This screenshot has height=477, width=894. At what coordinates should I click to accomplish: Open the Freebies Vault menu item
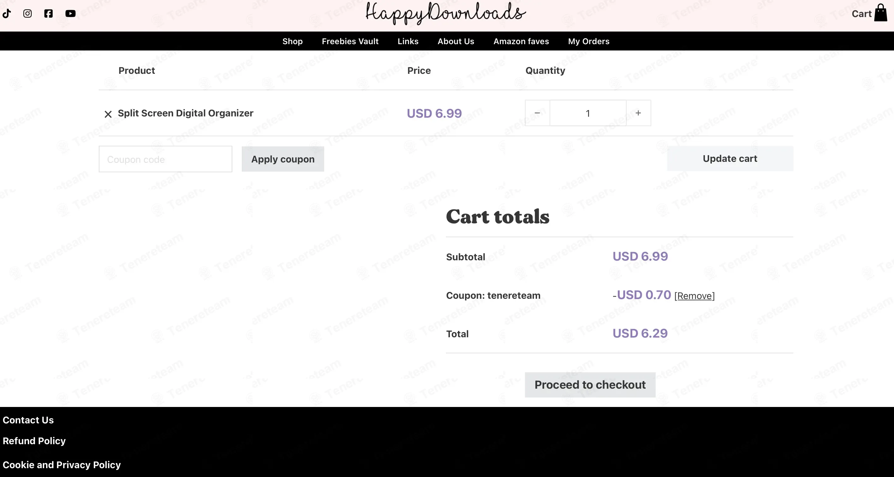click(x=350, y=41)
